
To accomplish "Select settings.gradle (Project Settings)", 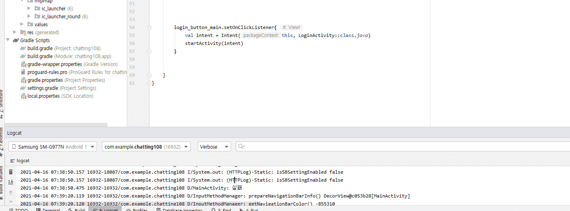I will pos(58,88).
